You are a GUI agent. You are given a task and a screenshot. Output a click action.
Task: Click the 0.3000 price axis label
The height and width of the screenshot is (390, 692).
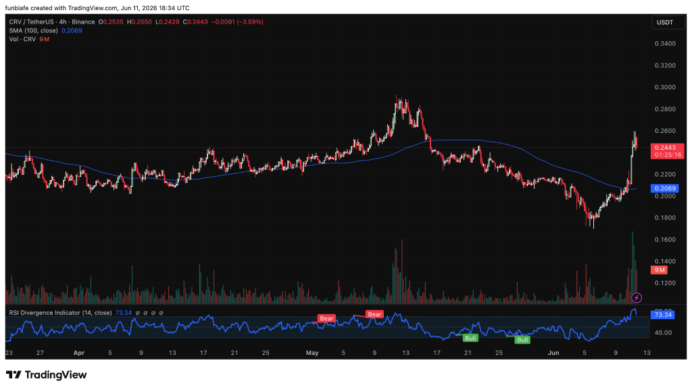[665, 87]
